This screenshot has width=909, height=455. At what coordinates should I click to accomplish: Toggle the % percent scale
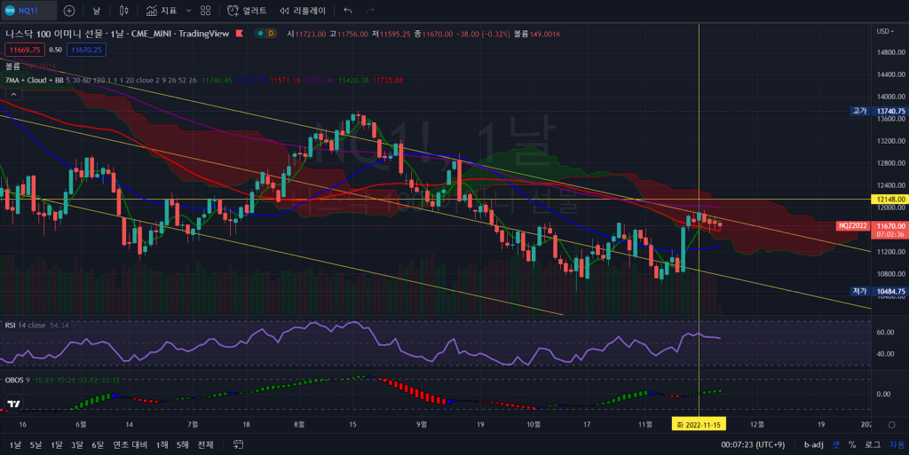point(852,444)
